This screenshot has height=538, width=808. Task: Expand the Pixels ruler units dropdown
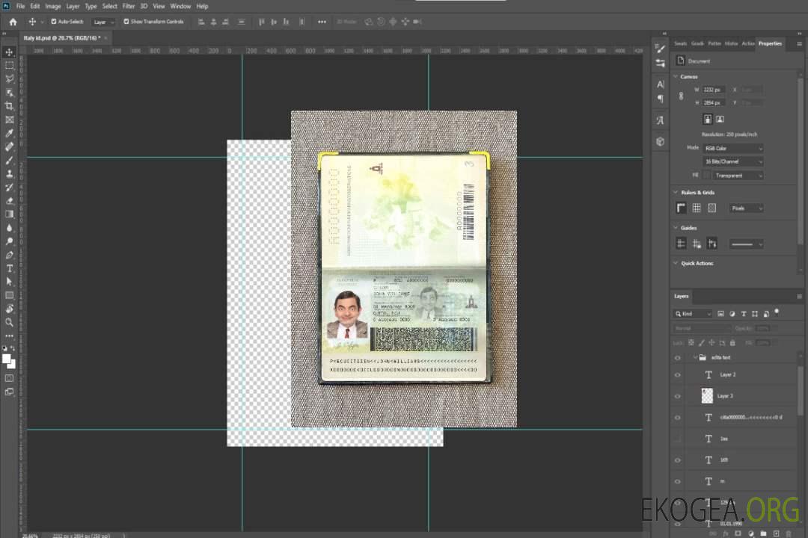coord(746,208)
